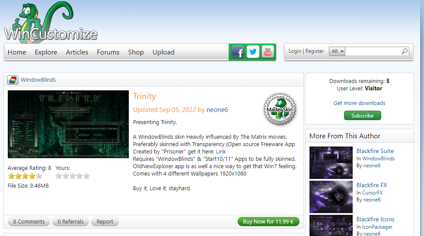Screen dimensions: 424x236
Task: Click the search magnifier icon
Action: 405,51
